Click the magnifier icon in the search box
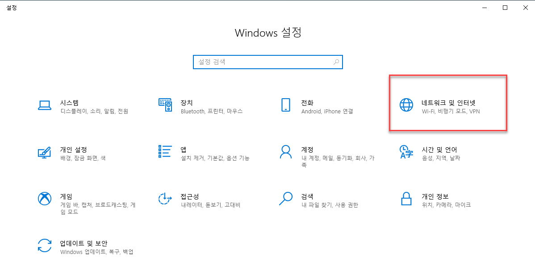535x266 pixels. [336, 62]
